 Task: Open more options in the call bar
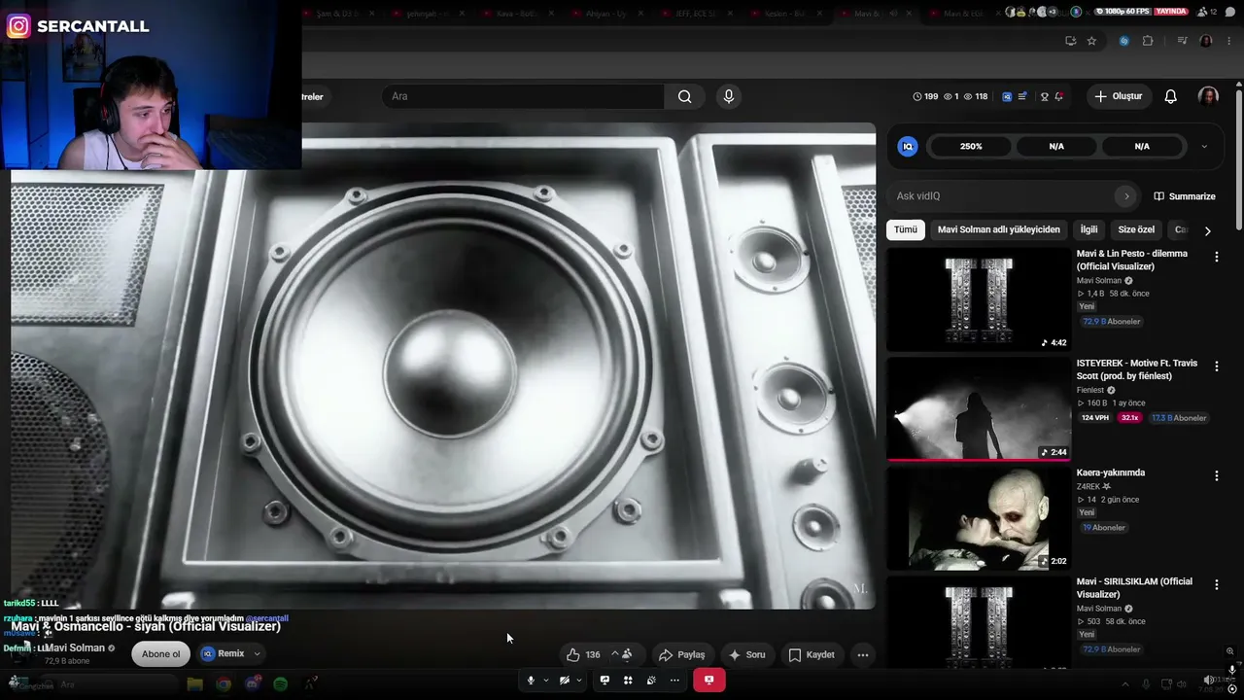click(x=674, y=680)
